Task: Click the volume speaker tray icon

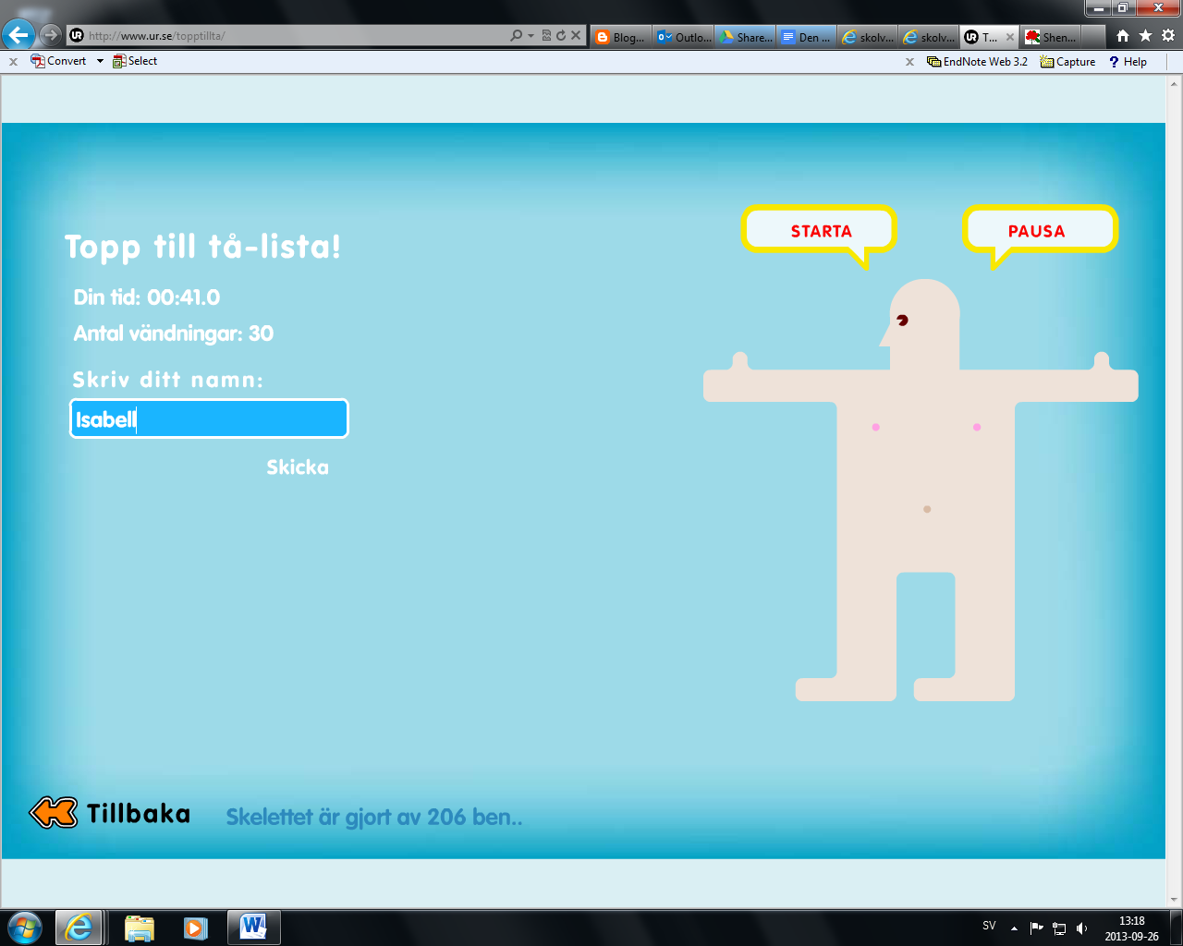Action: [1082, 928]
